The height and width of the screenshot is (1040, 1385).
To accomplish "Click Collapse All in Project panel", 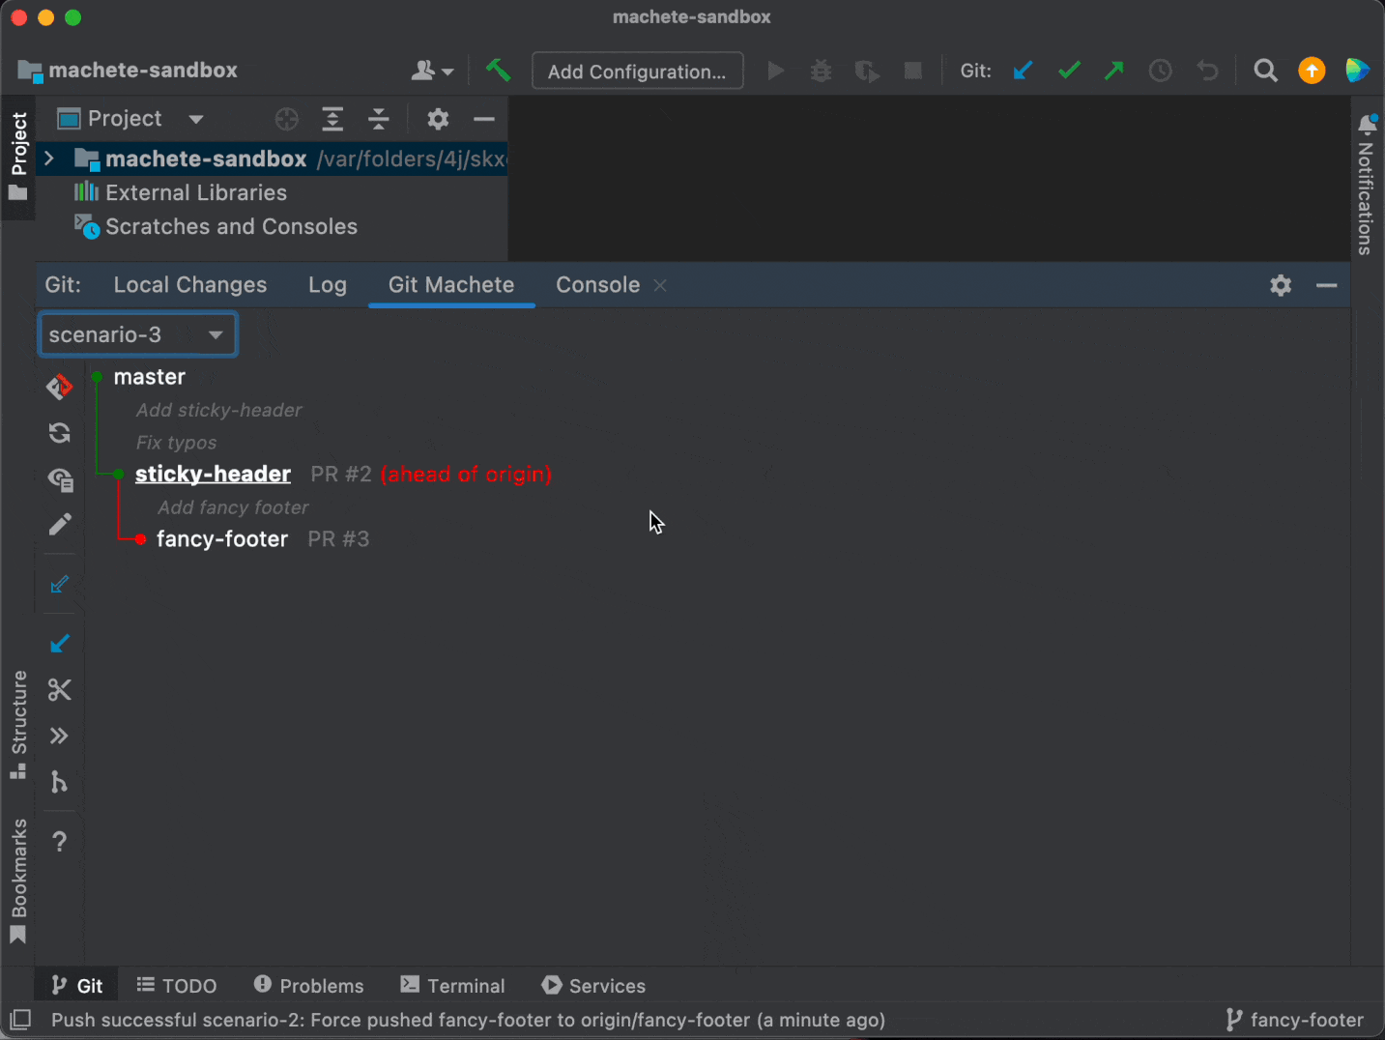I will coord(379,119).
